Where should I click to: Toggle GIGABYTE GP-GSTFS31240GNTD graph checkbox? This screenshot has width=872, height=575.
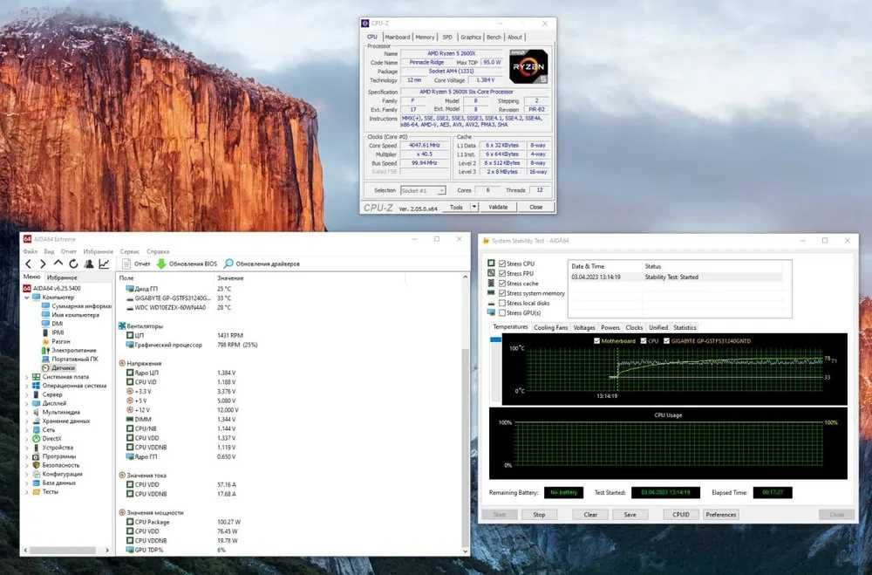666,340
